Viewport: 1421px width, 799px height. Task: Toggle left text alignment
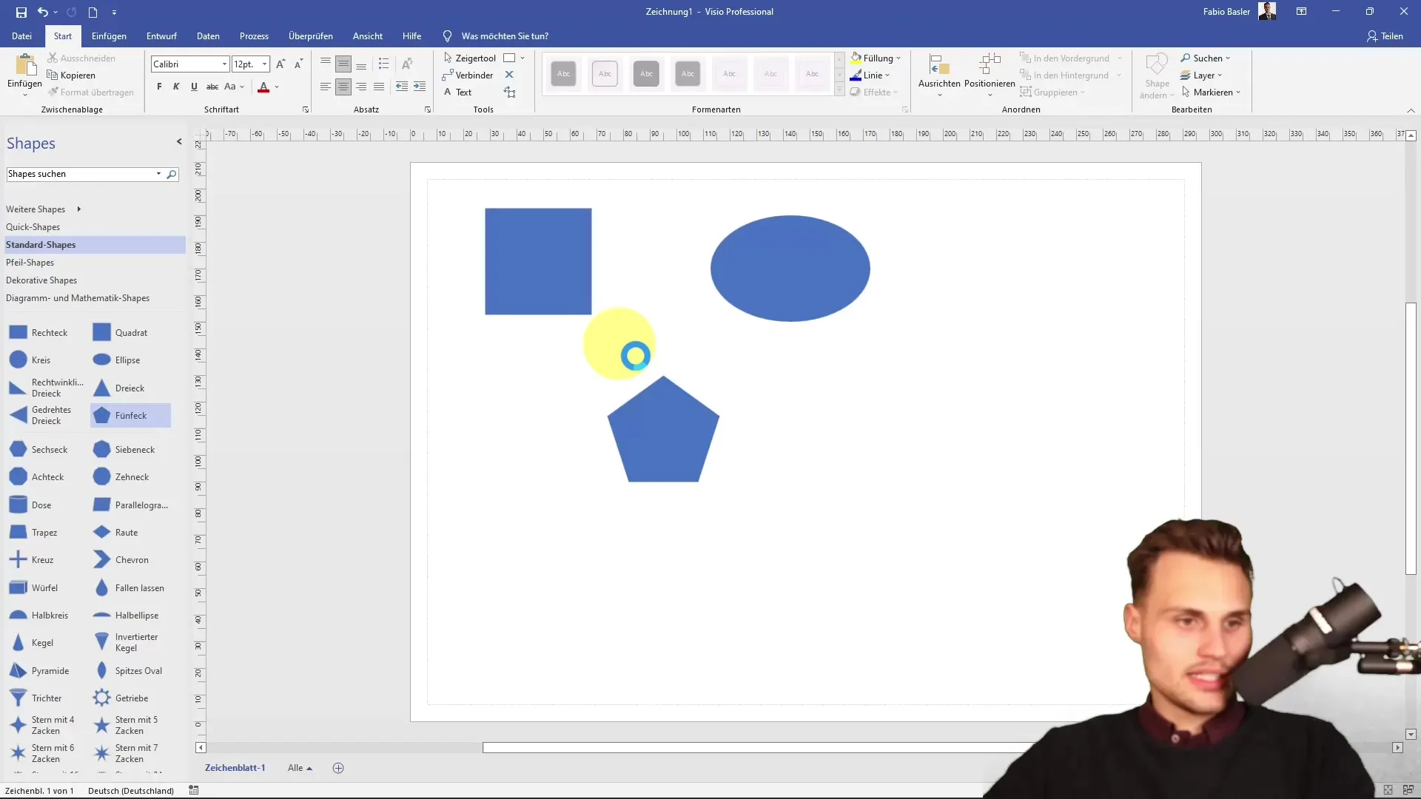(x=326, y=87)
